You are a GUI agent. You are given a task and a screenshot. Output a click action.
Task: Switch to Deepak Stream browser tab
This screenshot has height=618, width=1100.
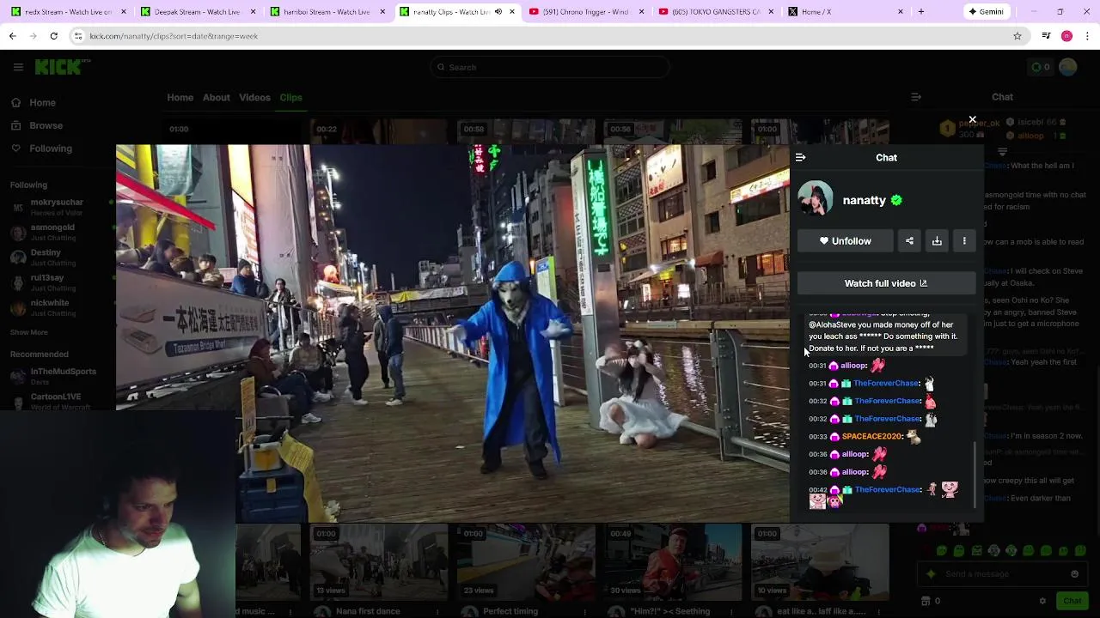click(196, 12)
